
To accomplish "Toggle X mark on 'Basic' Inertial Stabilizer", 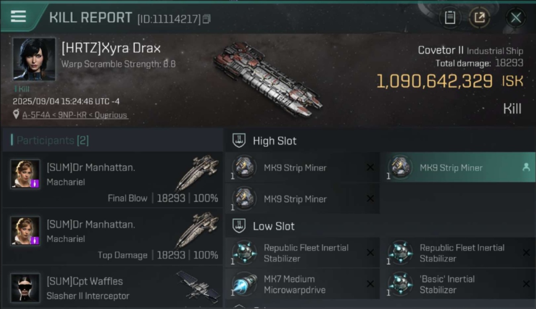I will tap(526, 284).
